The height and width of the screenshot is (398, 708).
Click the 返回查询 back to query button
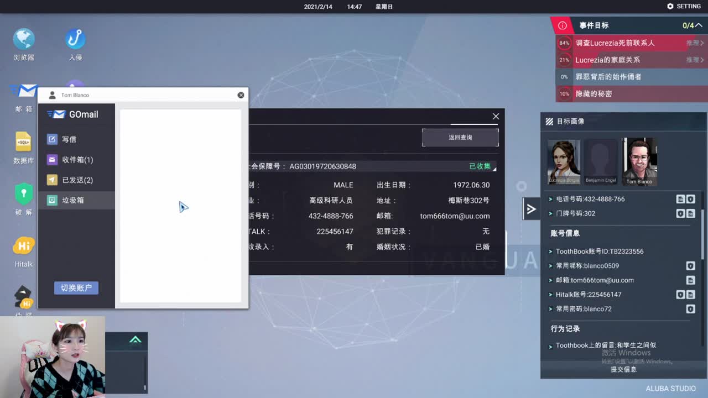[x=460, y=138]
